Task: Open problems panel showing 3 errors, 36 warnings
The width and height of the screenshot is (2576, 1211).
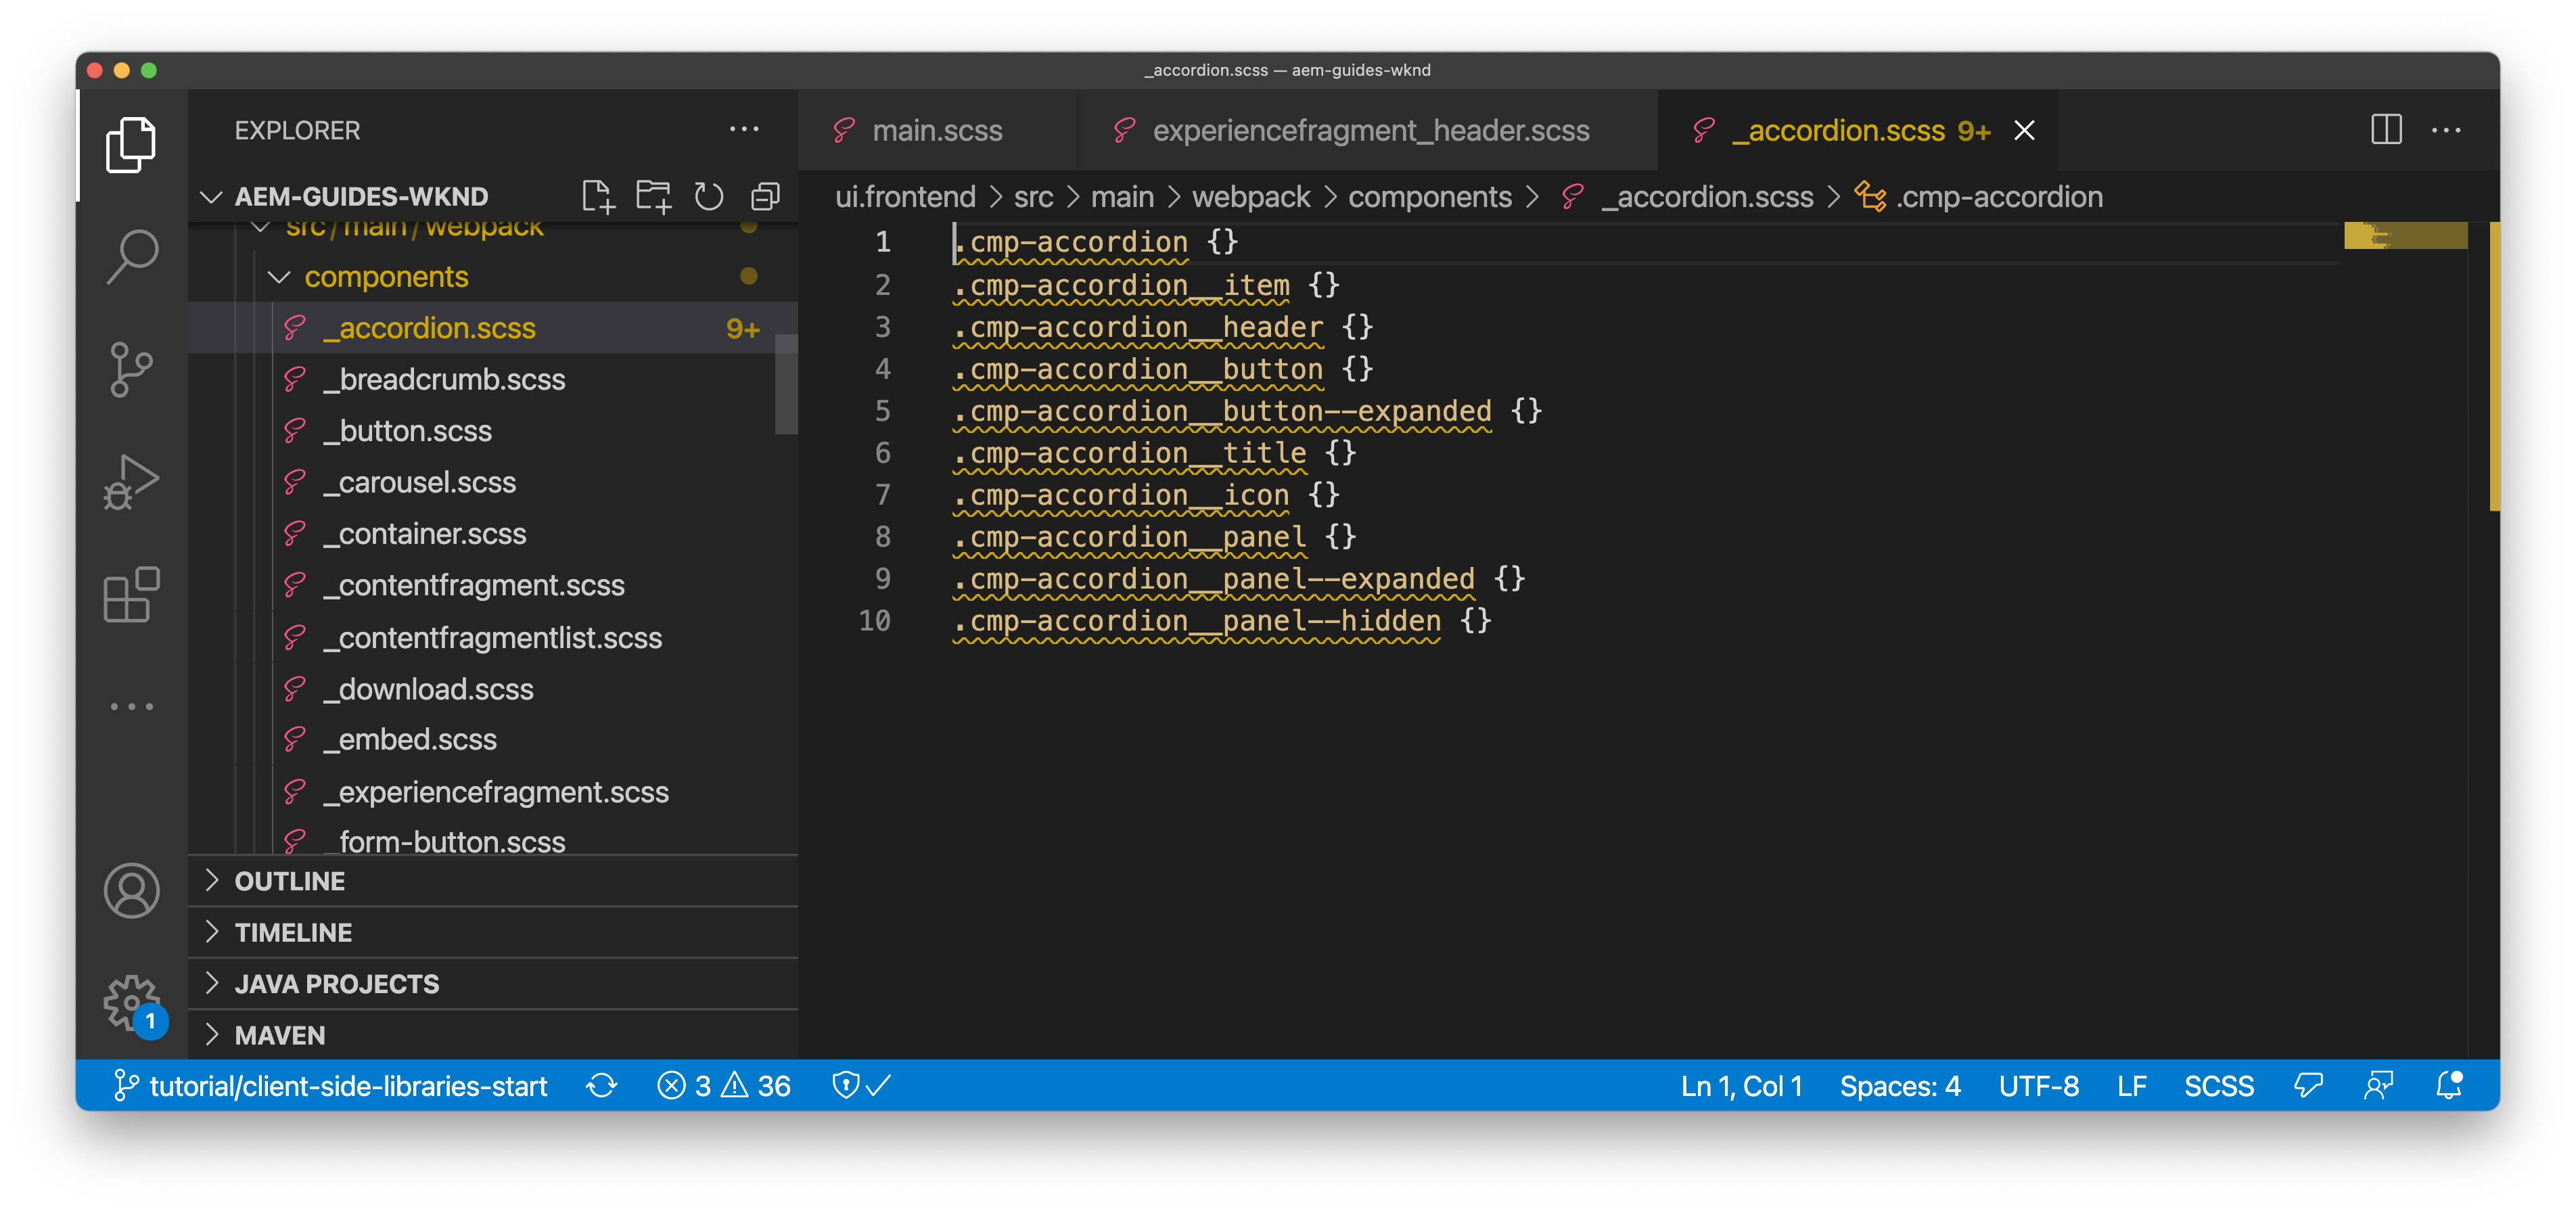Action: 724,1086
